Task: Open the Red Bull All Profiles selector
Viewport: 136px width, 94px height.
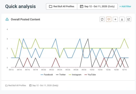Action: [x=62, y=7]
